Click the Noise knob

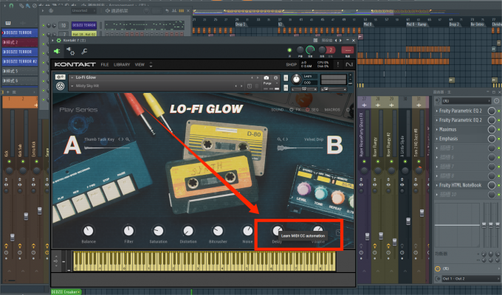[x=247, y=231]
